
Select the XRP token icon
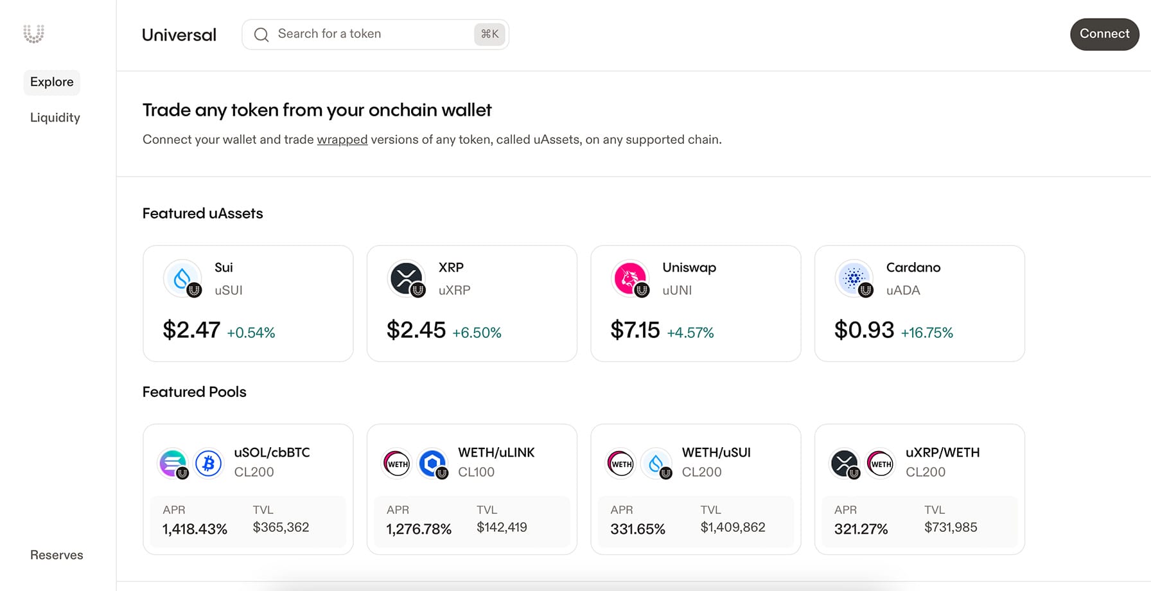point(407,278)
